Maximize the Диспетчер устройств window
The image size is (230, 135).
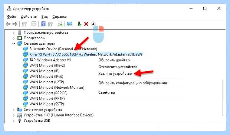click(x=205, y=9)
